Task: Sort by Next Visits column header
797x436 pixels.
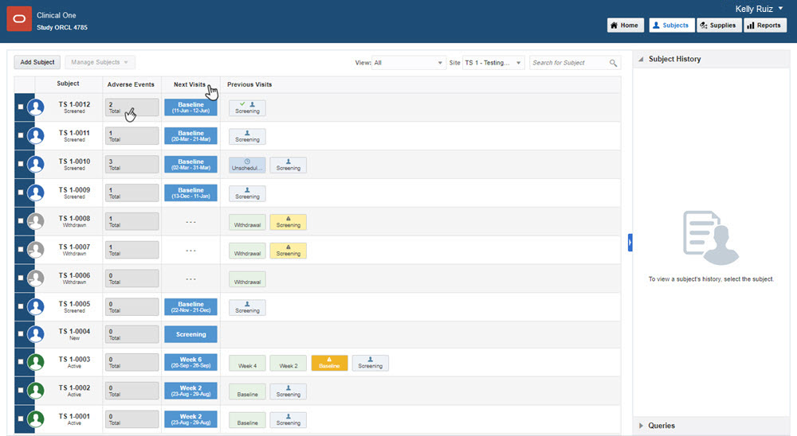Action: 190,85
